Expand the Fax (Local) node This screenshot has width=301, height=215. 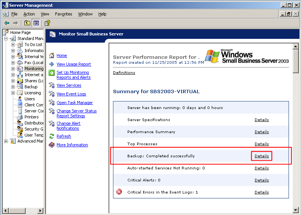[13, 63]
